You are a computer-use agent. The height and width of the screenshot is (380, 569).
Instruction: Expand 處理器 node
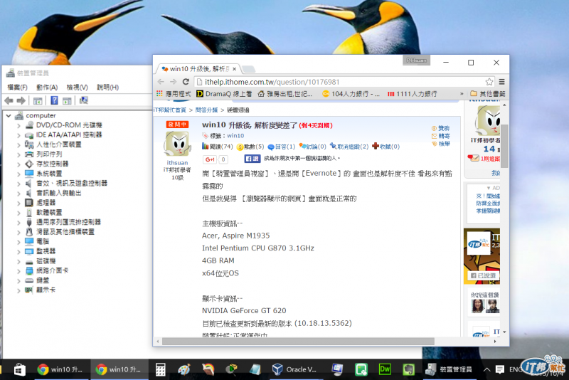[x=18, y=203]
